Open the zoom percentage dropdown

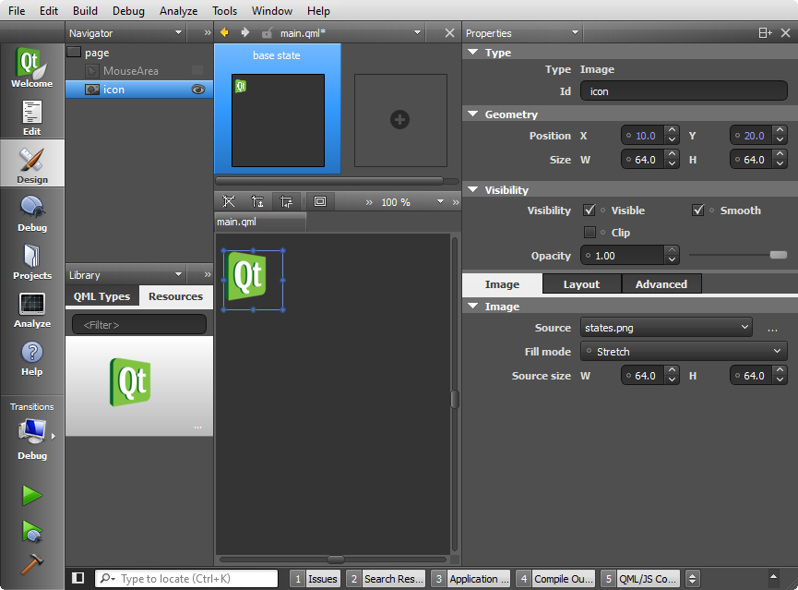pos(440,202)
